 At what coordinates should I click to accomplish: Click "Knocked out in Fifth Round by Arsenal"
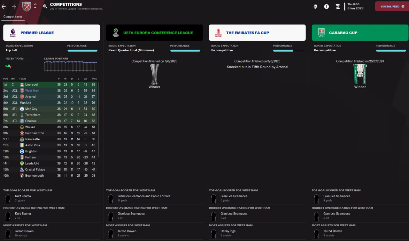click(257, 67)
